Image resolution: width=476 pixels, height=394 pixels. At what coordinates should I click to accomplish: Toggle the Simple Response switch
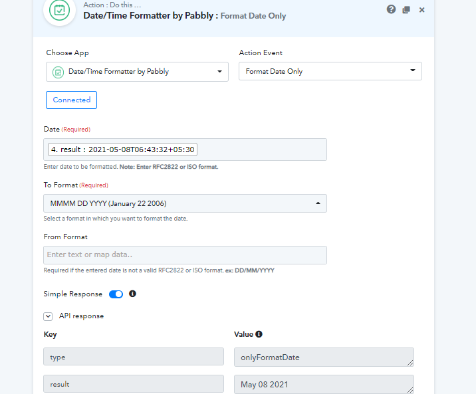pos(116,294)
